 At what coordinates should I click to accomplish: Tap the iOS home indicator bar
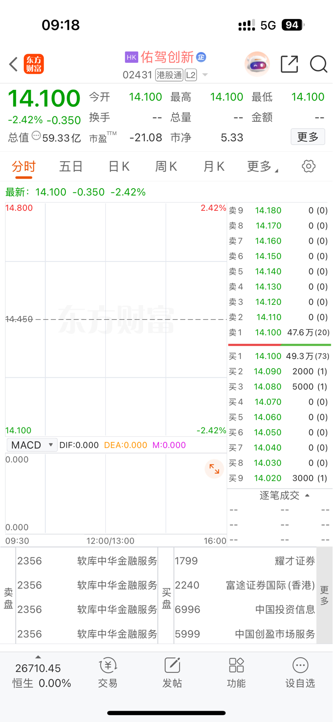tap(166, 713)
